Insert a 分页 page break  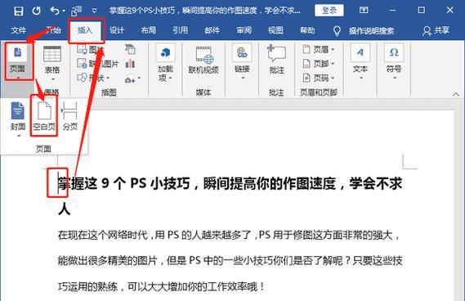point(70,116)
